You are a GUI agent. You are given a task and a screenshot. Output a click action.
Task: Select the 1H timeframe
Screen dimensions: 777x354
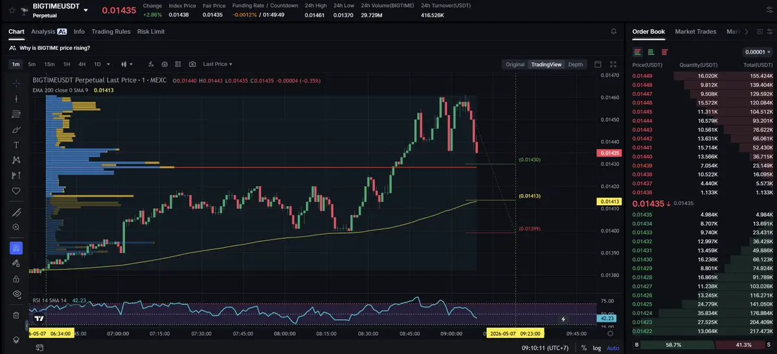66,64
